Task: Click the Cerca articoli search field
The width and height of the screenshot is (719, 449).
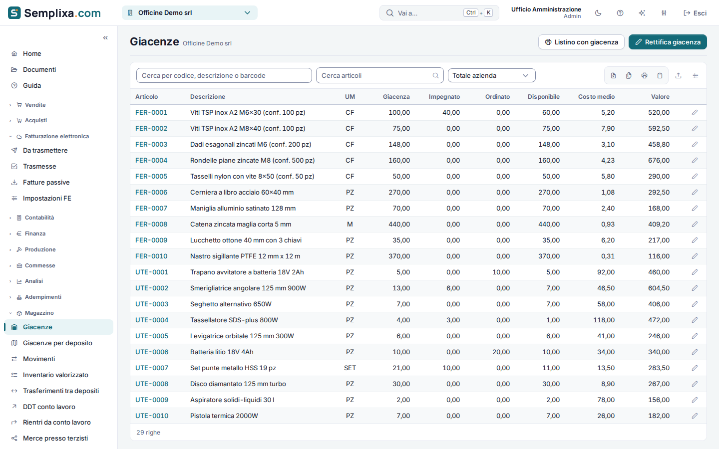Action: pos(380,76)
